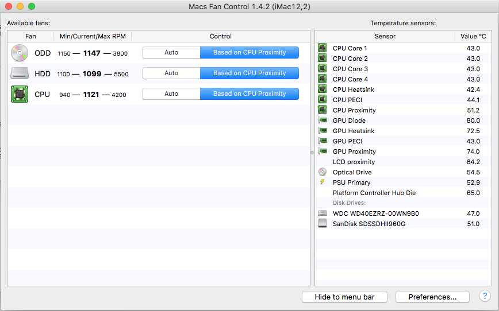The width and height of the screenshot is (499, 311).
Task: Click the PSU Primary lightning bolt icon
Action: click(323, 182)
